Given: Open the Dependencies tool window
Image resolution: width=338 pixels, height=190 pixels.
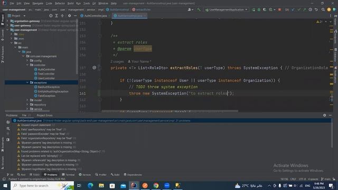Looking at the screenshot, I should (x=133, y=175).
